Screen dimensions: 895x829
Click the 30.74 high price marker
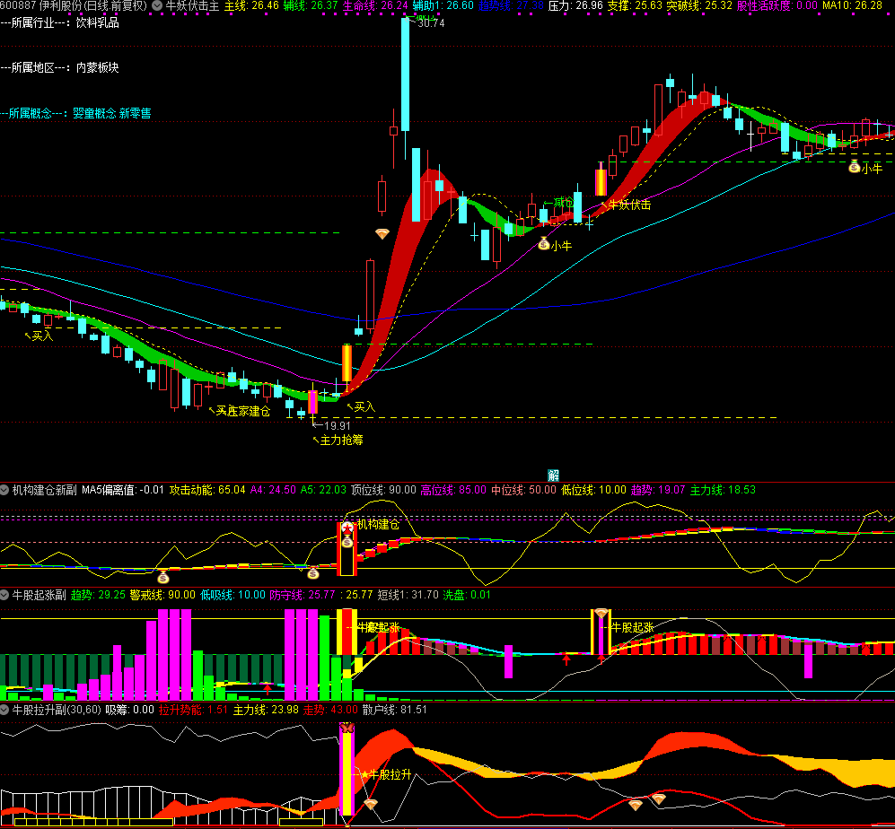(430, 23)
